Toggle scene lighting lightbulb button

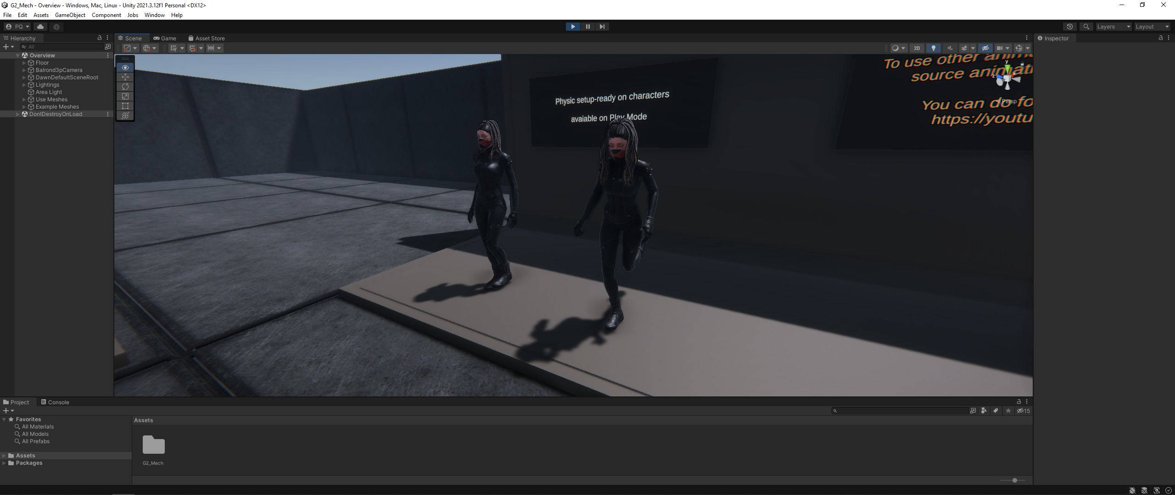click(933, 48)
